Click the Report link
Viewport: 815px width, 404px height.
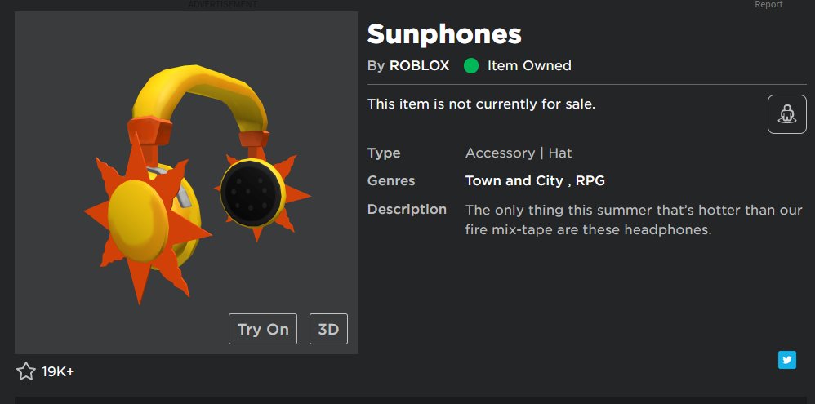[768, 5]
